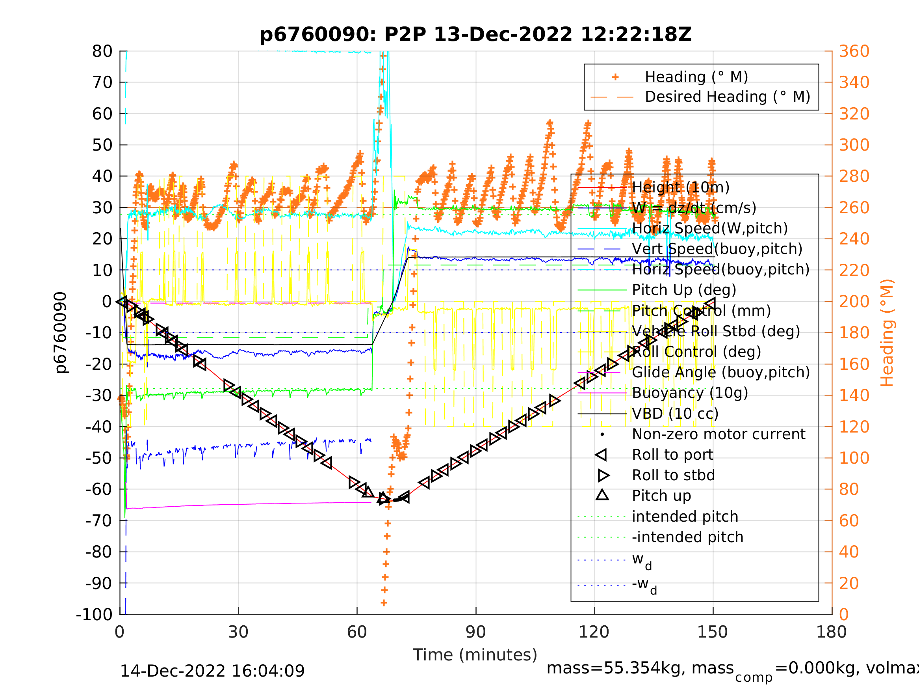919x690 pixels.
Task: Click the 'Heading (°M)' right axis label
Action: 887,333
